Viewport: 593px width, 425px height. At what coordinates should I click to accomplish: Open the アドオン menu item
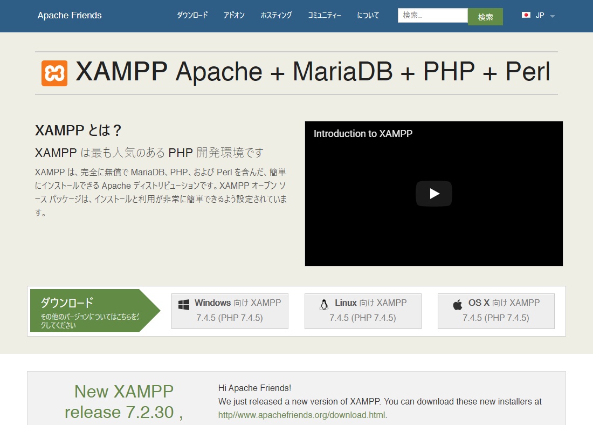[234, 16]
